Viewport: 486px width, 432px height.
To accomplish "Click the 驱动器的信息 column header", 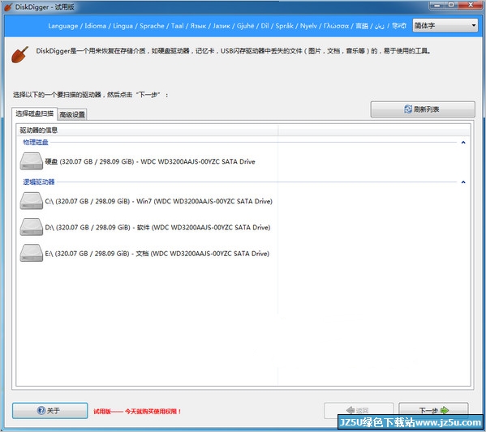I will [148, 130].
